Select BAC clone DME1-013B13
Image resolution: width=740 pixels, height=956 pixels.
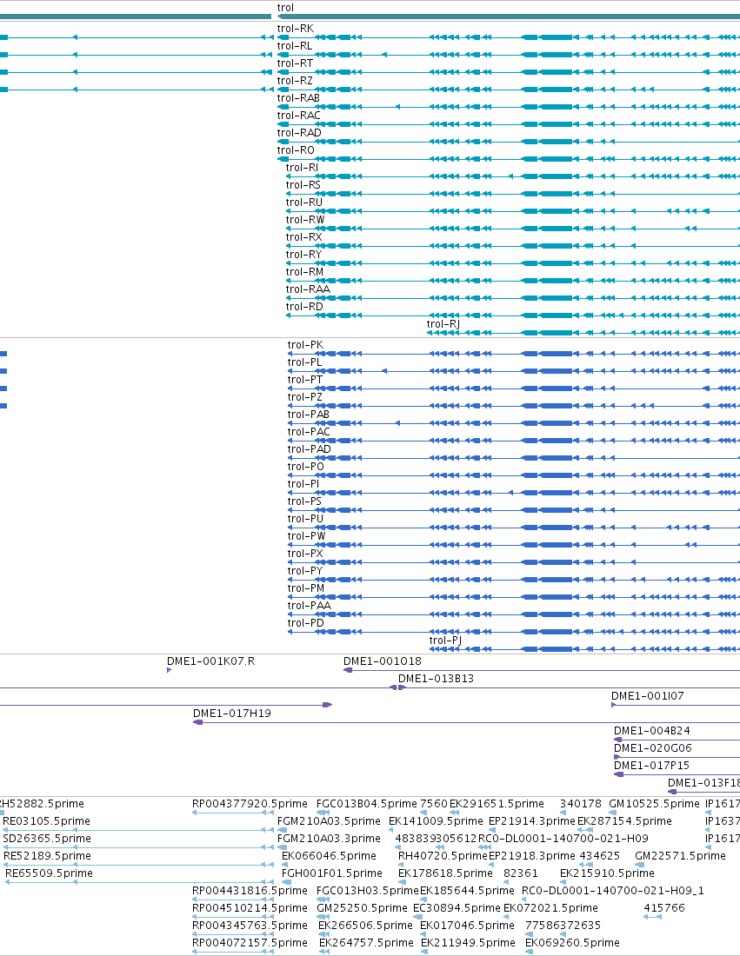coord(436,679)
